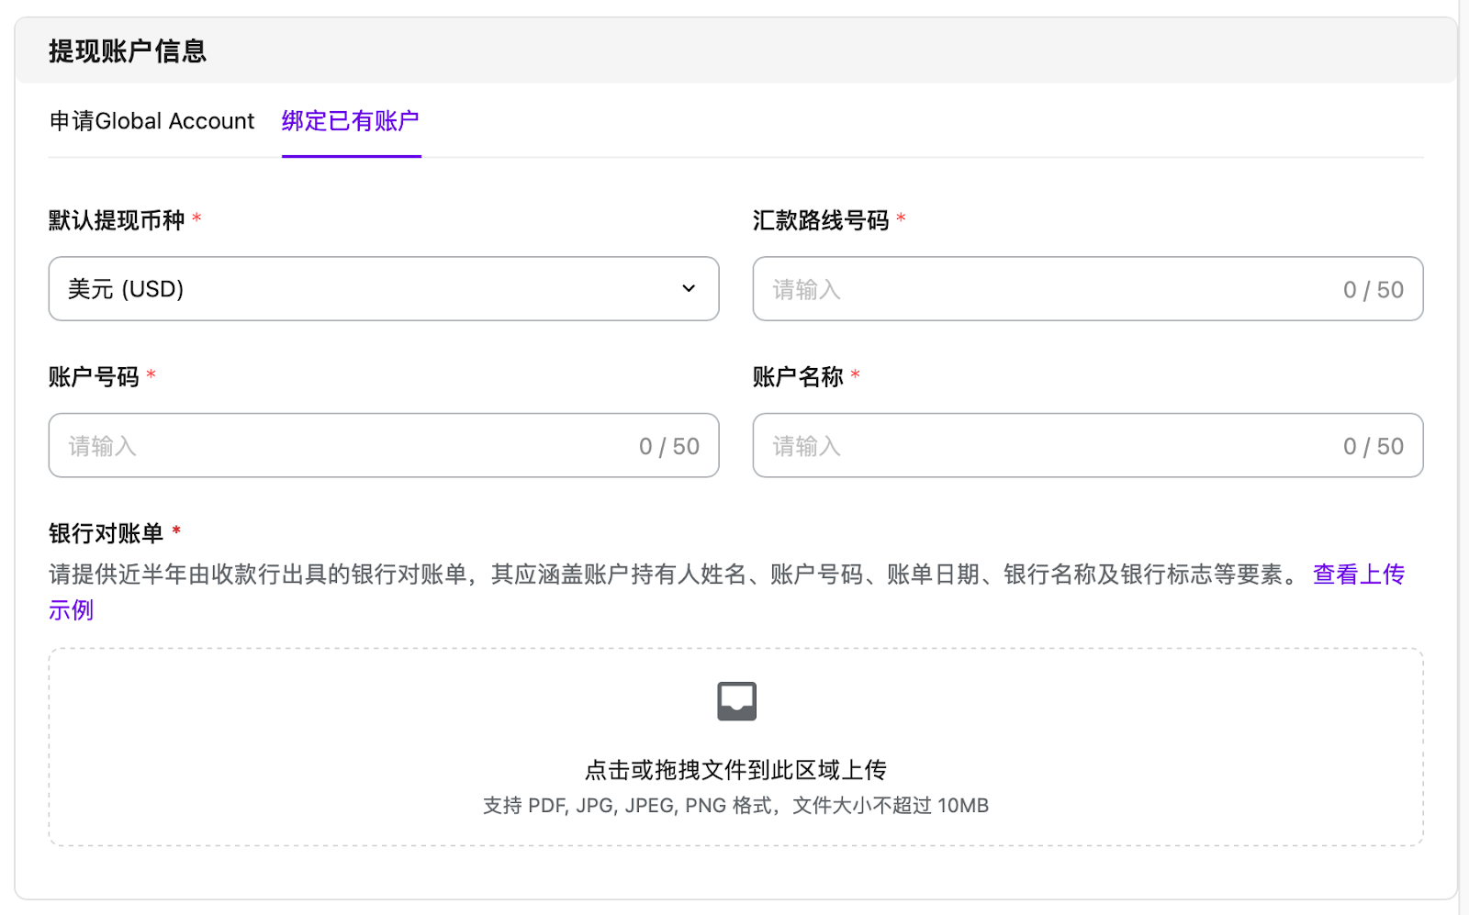
Task: Click the 提现账户信息 panel header
Action: pyautogui.click(x=128, y=51)
